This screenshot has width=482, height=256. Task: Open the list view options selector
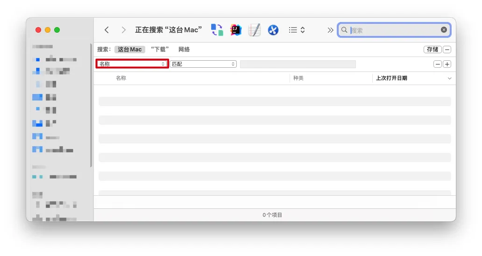297,30
